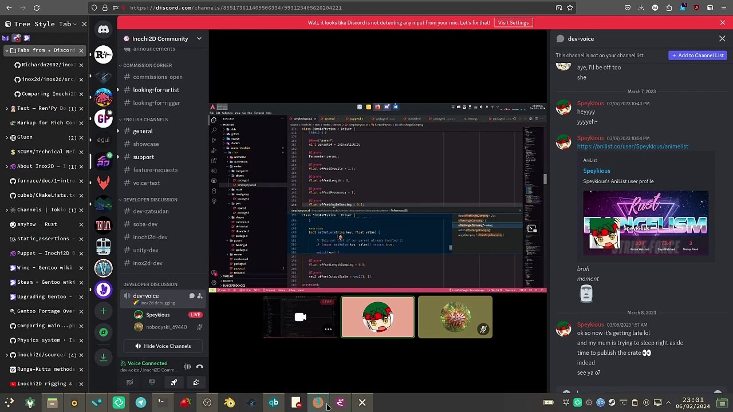Open the Upgrading Gentoo tab
Screen dimensions: 733x412
pyautogui.click(x=45, y=297)
